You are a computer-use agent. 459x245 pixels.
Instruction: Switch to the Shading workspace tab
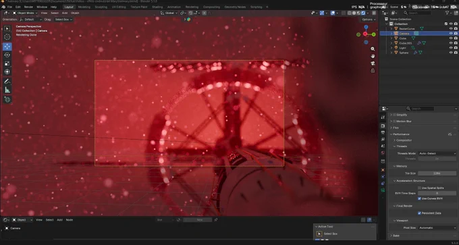click(157, 7)
